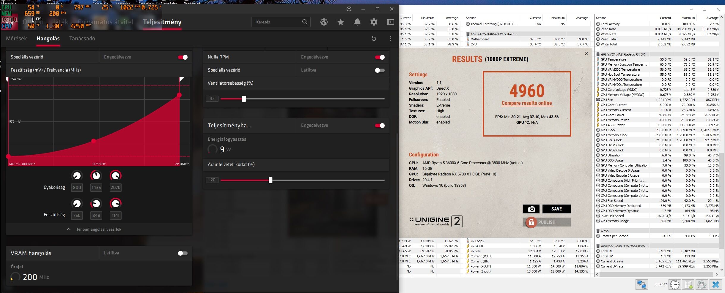Open the Játék tab
Image resolution: width=725 pixels, height=293 pixels.
point(61,22)
